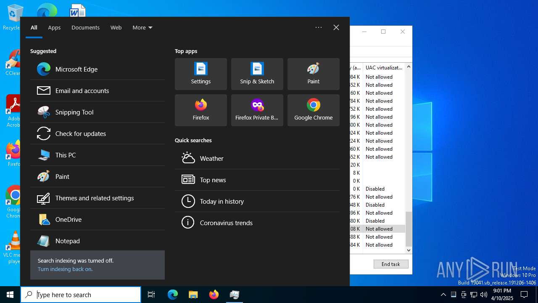Screen dimensions: 538x303
Task: Open volume control in system tray
Action: 484,295
